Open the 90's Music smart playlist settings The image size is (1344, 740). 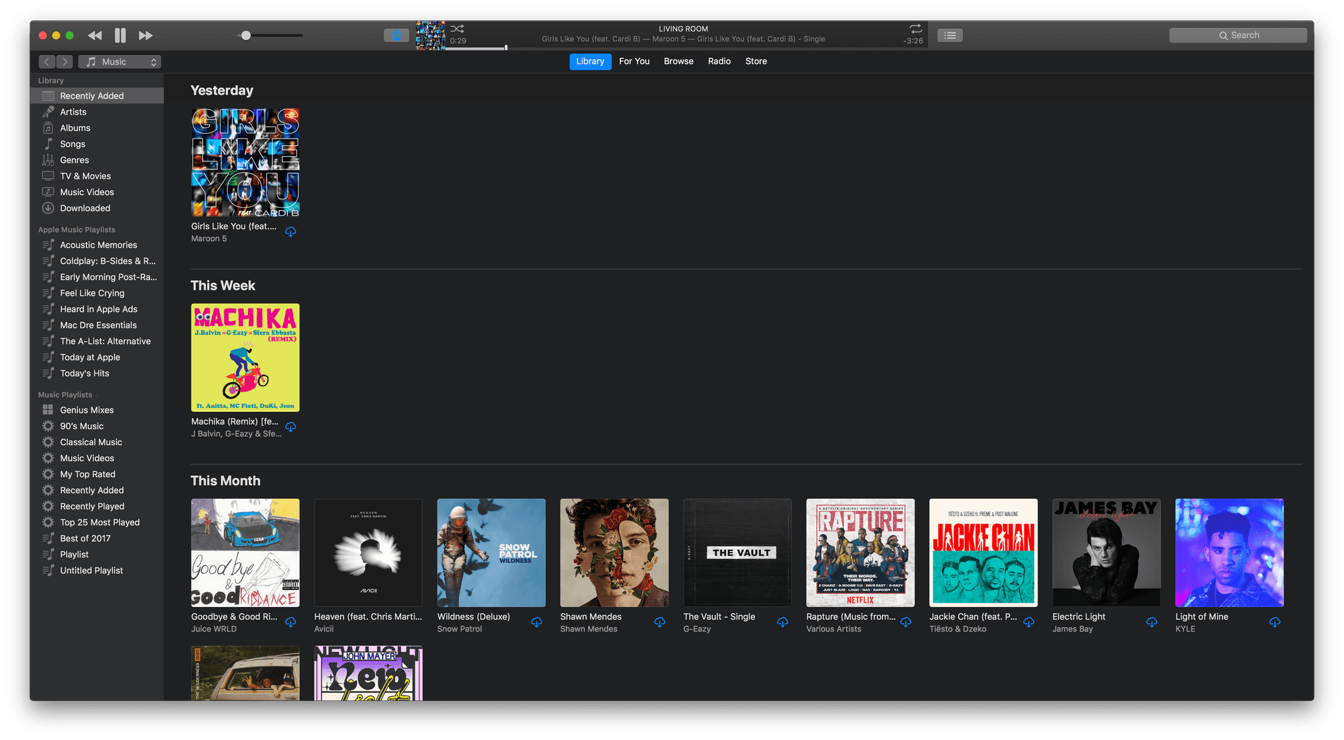click(81, 425)
